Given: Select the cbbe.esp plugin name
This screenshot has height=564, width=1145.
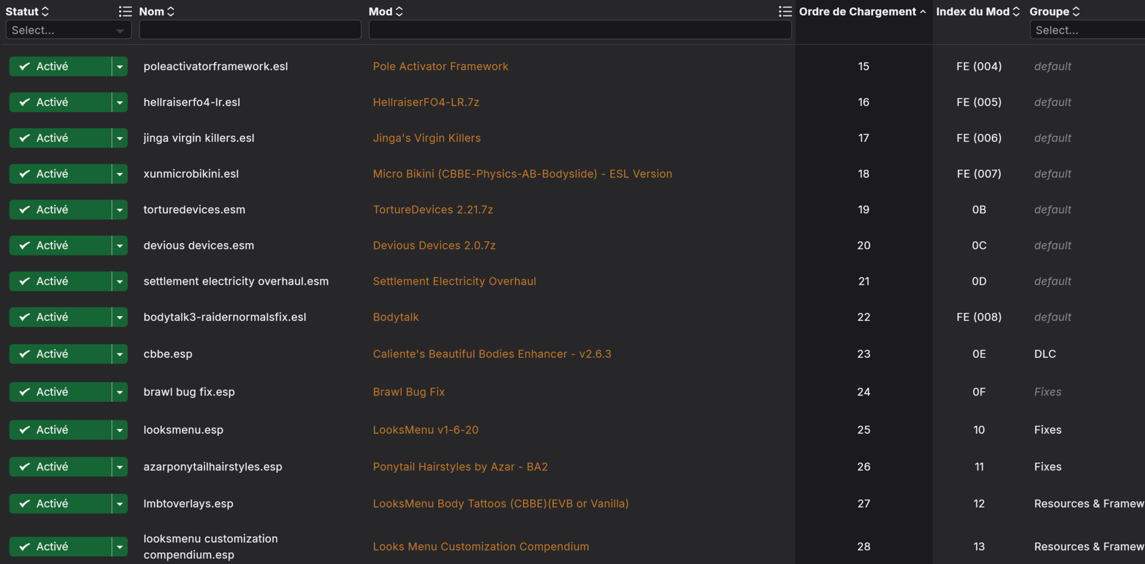Looking at the screenshot, I should tap(168, 353).
